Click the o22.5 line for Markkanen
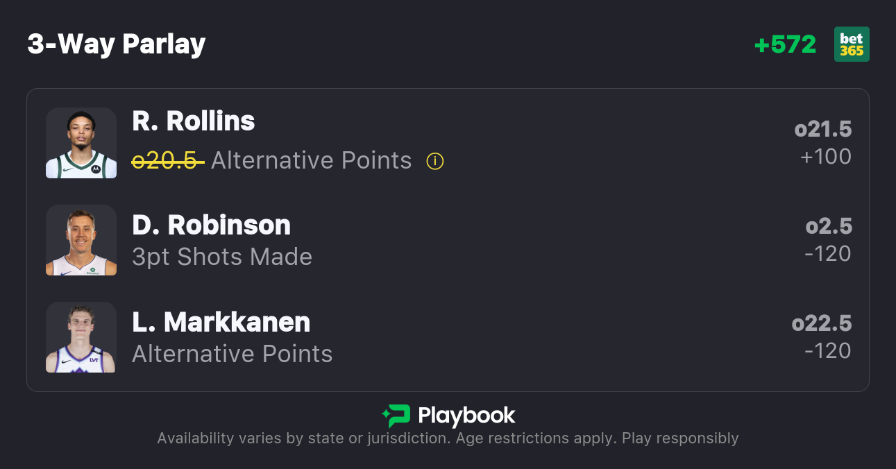896x469 pixels. click(x=822, y=324)
